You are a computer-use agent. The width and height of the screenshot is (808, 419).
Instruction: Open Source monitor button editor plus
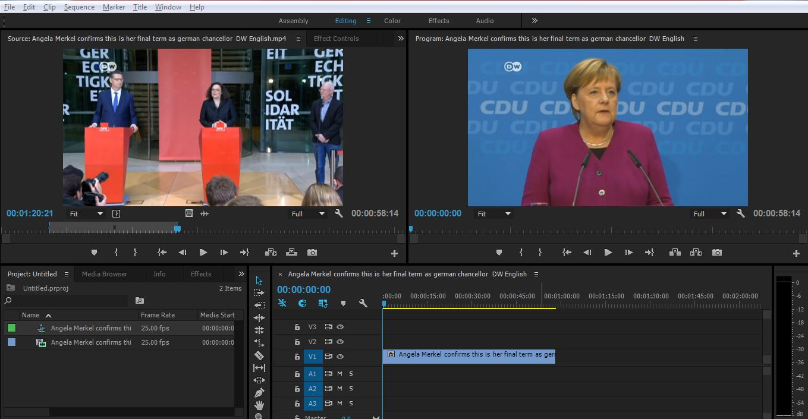(x=394, y=253)
